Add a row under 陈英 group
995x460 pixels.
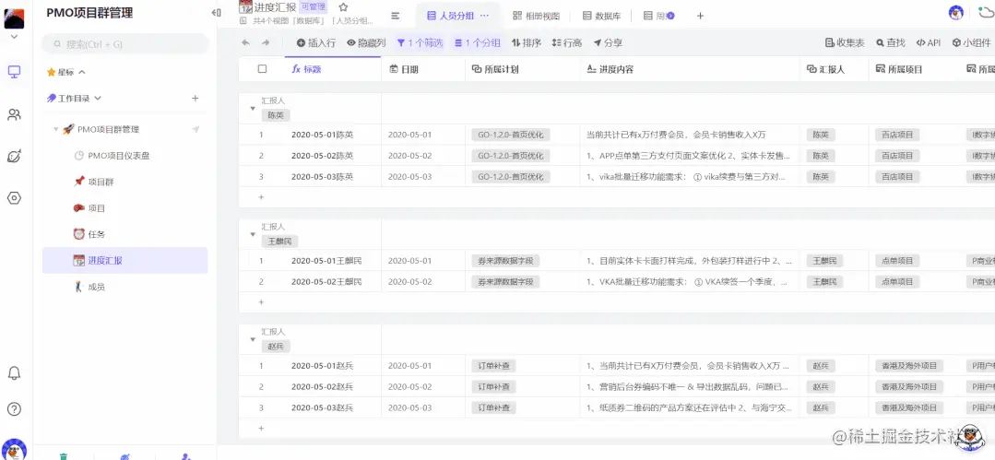261,197
